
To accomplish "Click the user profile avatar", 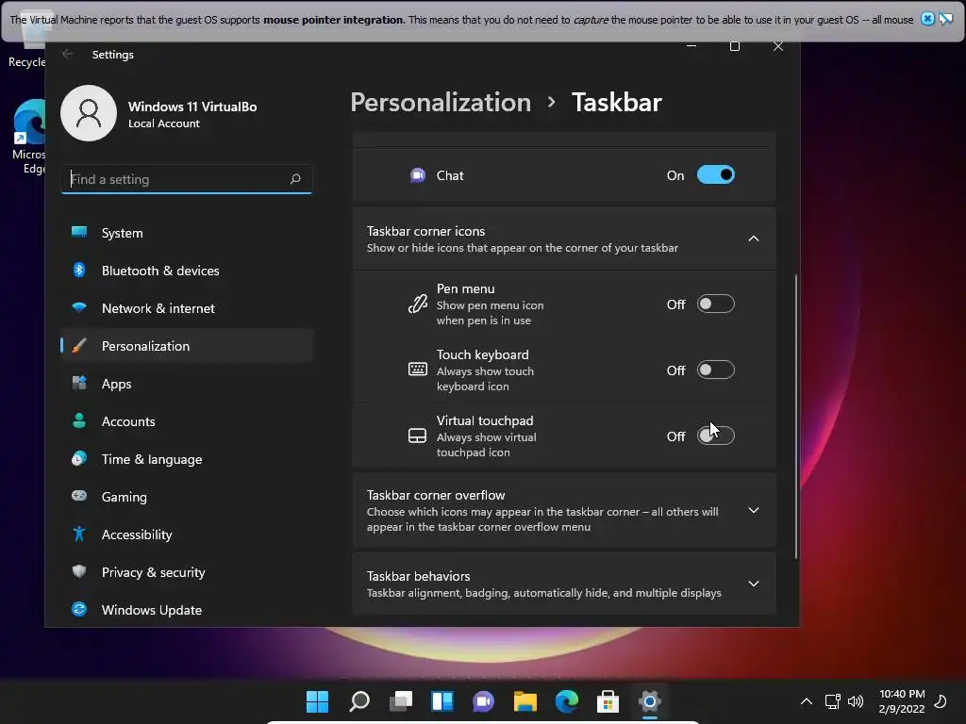I will pos(89,113).
